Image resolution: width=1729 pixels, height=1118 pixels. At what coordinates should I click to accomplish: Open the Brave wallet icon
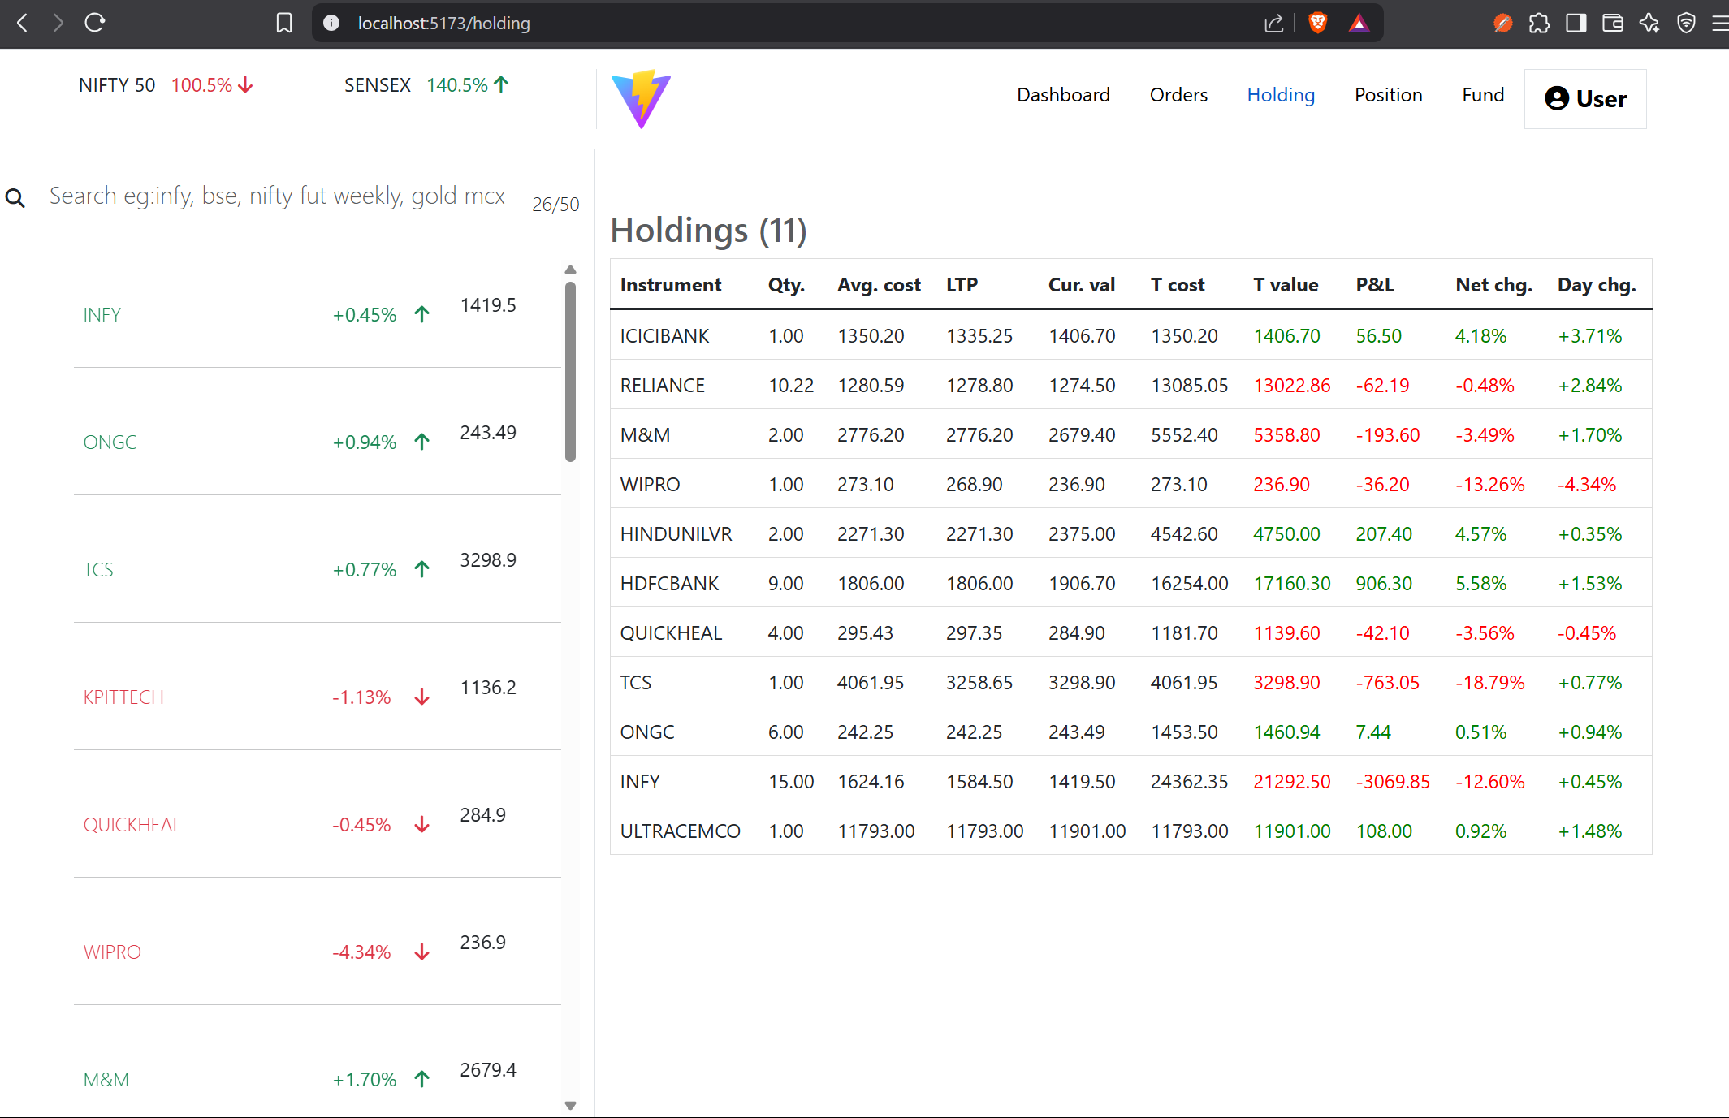click(1613, 23)
